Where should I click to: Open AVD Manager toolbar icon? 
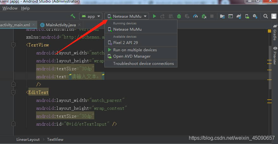(247, 16)
